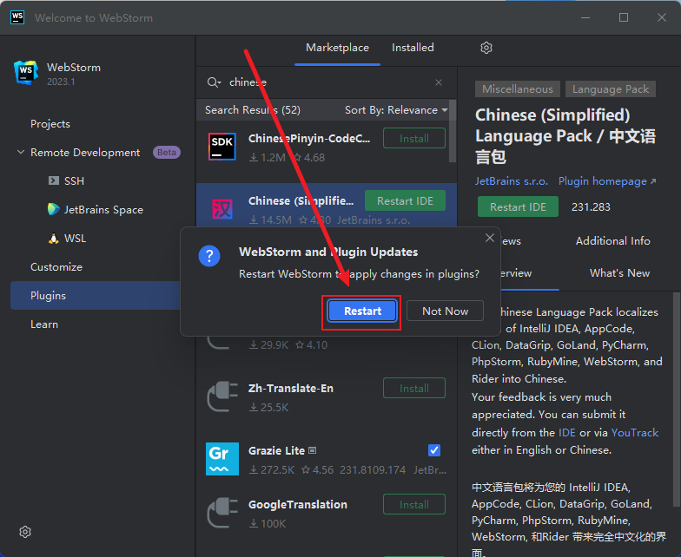Follow the YouTrack link

(x=634, y=432)
